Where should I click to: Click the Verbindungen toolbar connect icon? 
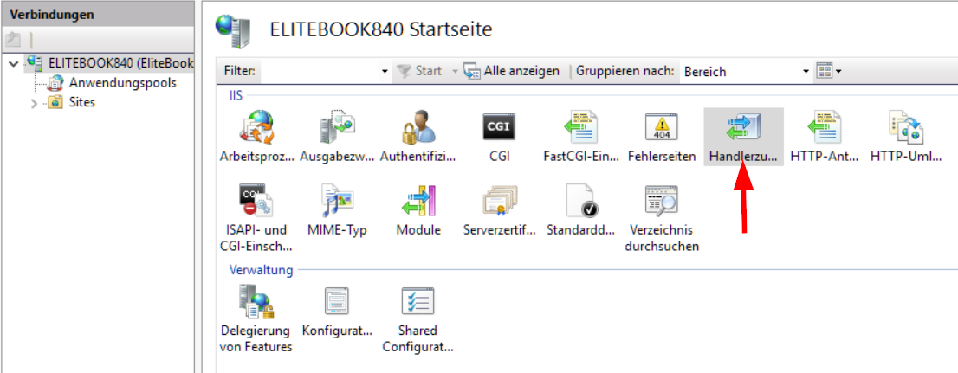pyautogui.click(x=14, y=40)
